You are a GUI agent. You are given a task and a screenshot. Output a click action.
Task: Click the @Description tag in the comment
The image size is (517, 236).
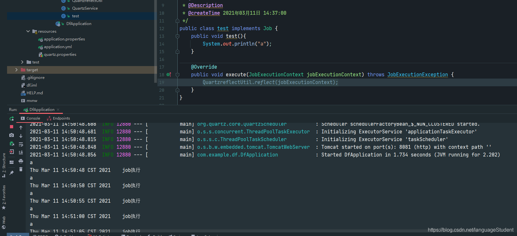tap(206, 5)
